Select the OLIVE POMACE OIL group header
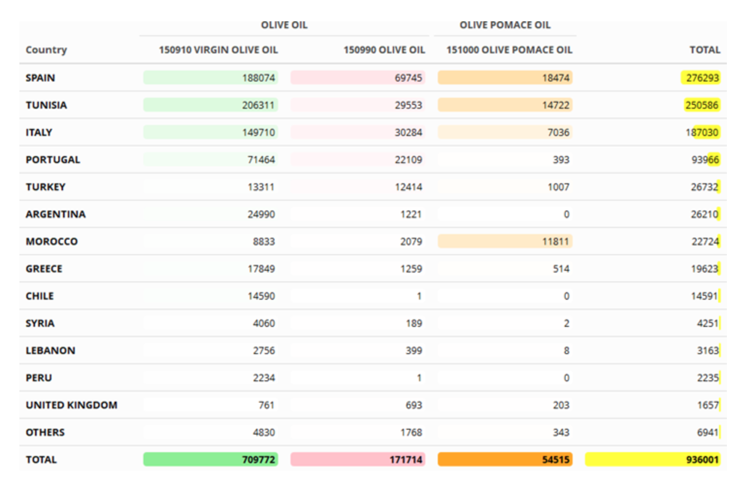The width and height of the screenshot is (755, 488). click(x=505, y=25)
